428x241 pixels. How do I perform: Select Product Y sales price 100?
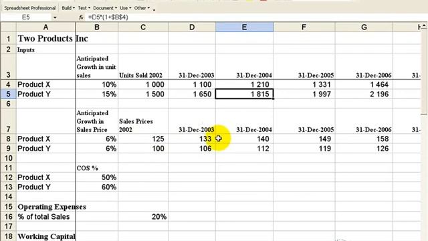click(143, 149)
